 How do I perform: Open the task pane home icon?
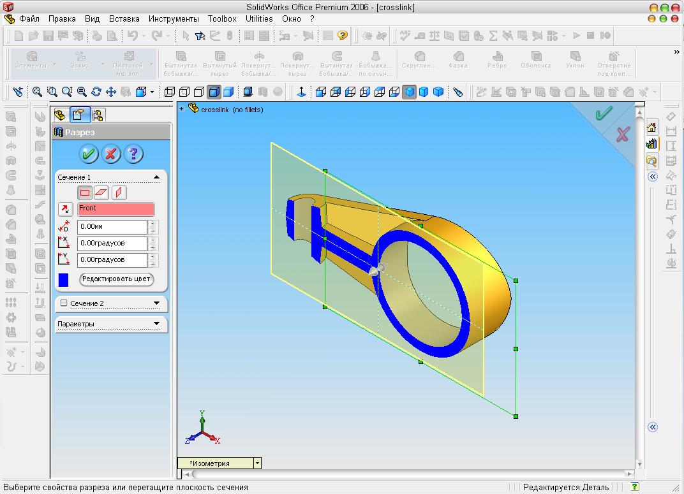[651, 127]
